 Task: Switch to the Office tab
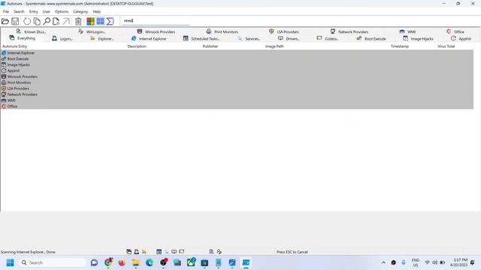[x=455, y=31]
